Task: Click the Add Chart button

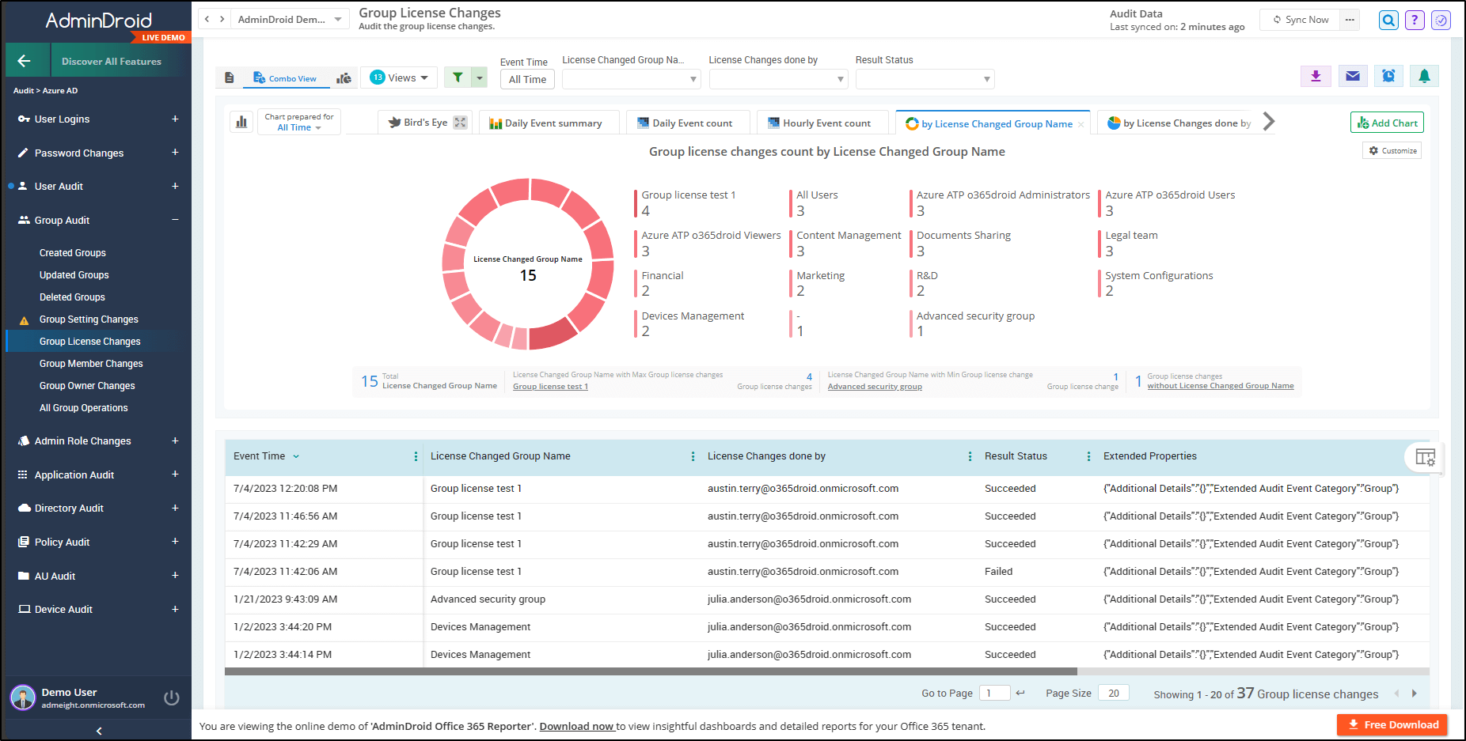Action: (1387, 123)
